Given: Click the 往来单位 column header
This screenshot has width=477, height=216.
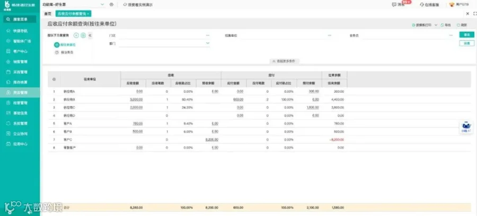Looking at the screenshot, I should click(90, 79).
